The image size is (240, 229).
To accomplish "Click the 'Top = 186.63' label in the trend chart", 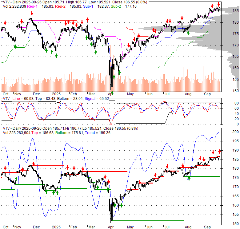I will click(x=42, y=133).
